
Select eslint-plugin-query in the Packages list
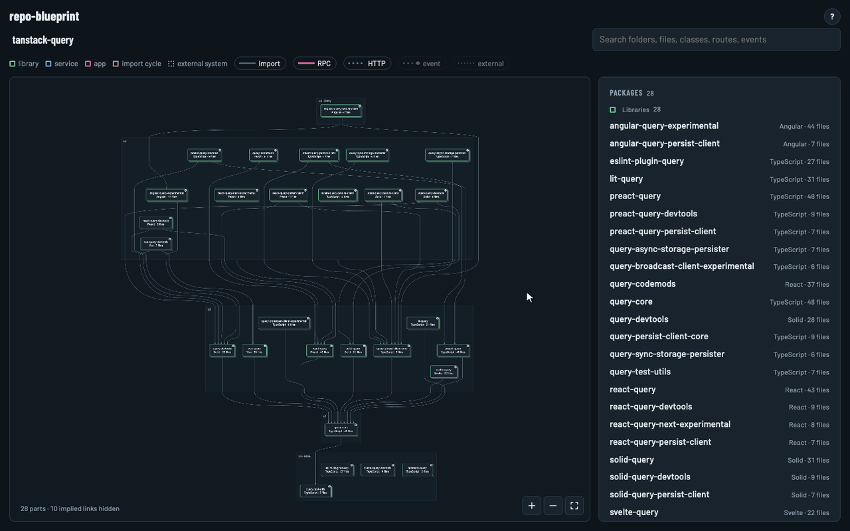pyautogui.click(x=719, y=161)
